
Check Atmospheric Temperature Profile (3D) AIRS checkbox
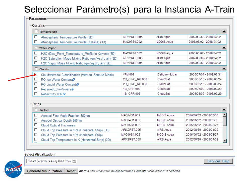tap(36, 37)
